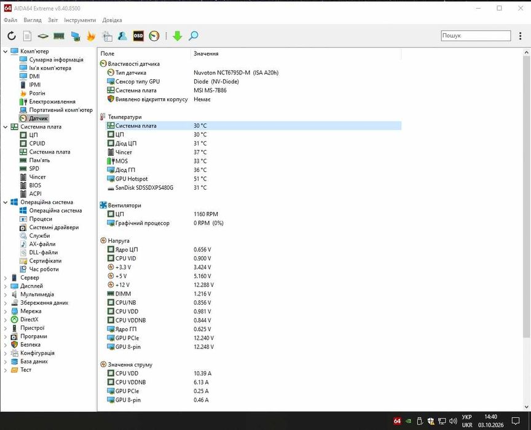Open the Довідка menu

click(112, 20)
